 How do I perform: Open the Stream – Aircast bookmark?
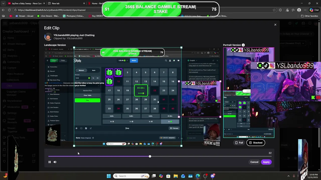coord(24,16)
